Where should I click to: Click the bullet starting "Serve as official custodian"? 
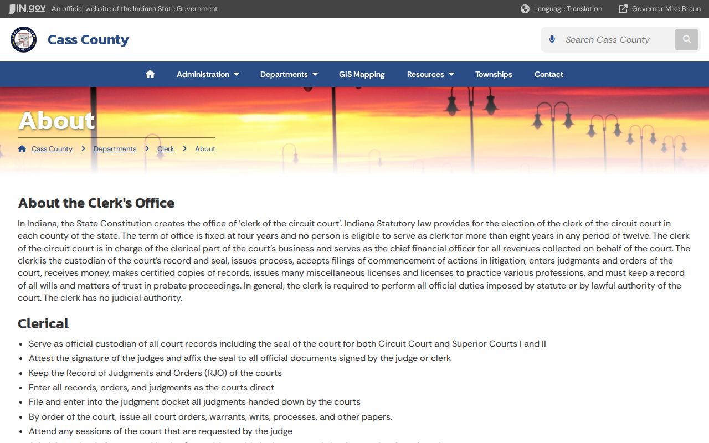click(x=287, y=344)
